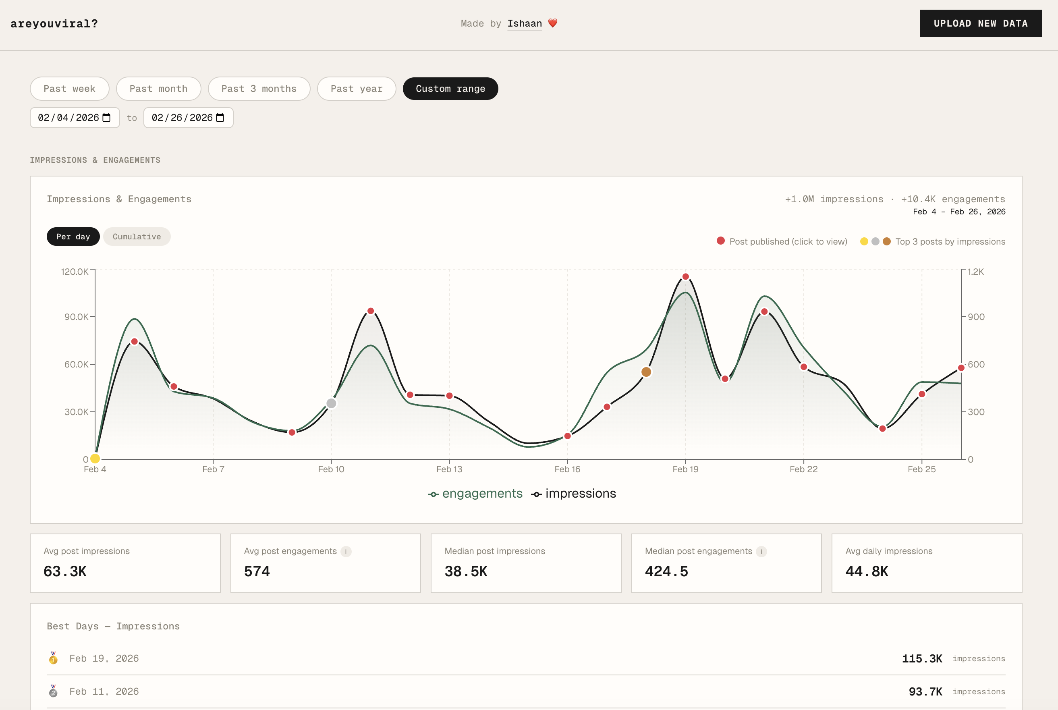Screen dimensions: 1058x710
Task: Click the Avg post engagements info icon
Action: pyautogui.click(x=346, y=552)
